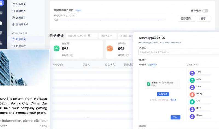Click the green Excel file icon
Viewport: 219px width, 129px height.
point(149,84)
